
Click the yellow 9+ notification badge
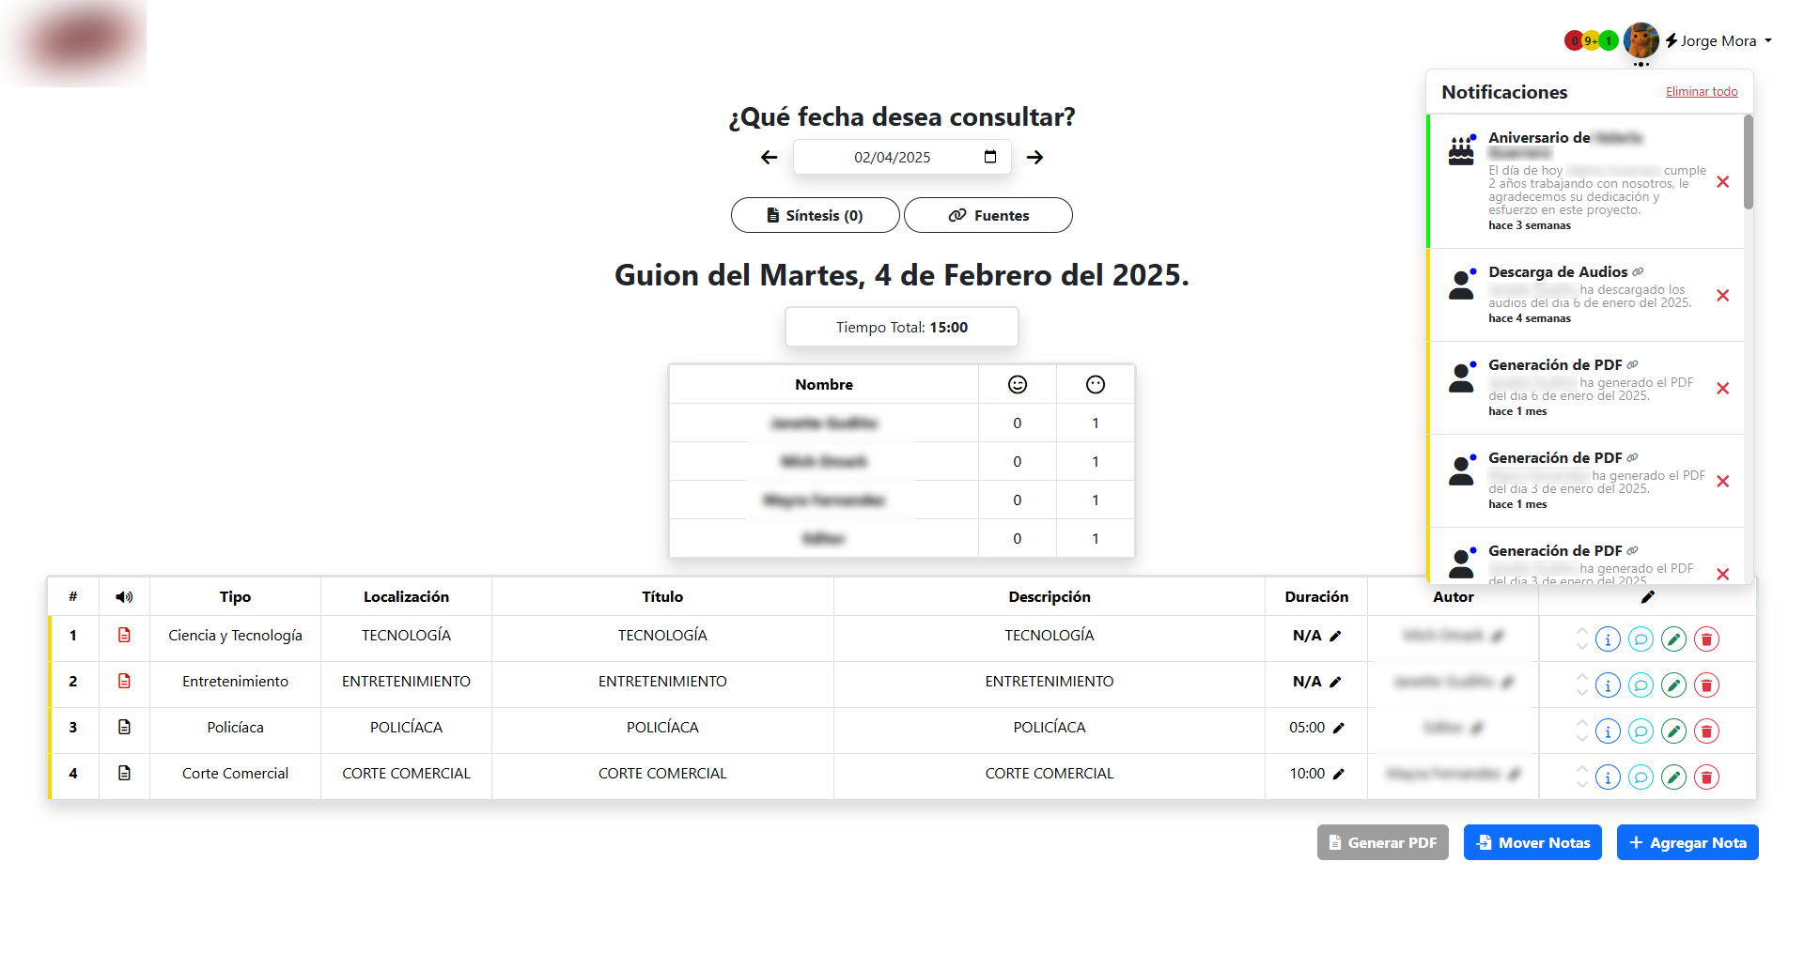pyautogui.click(x=1591, y=41)
